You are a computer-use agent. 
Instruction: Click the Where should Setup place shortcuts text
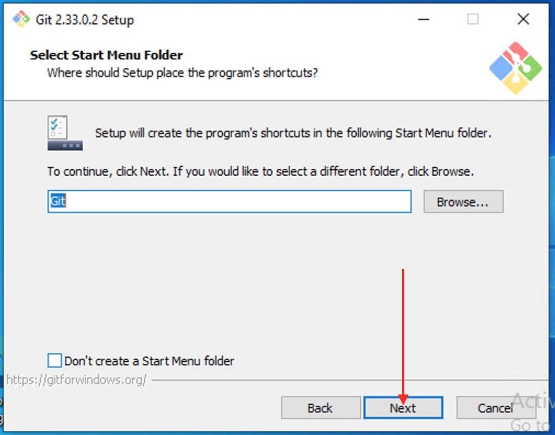point(182,73)
